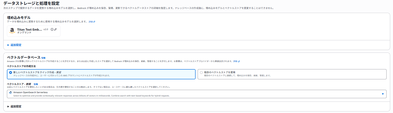Click the OpenSearch icon inside the vector store dropdown
393x113 pixels.
tap(10, 92)
